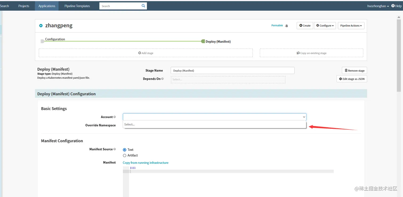Viewport: 403px width, 197px height.
Task: Select the Artifact manifest source radio button
Action: point(124,156)
